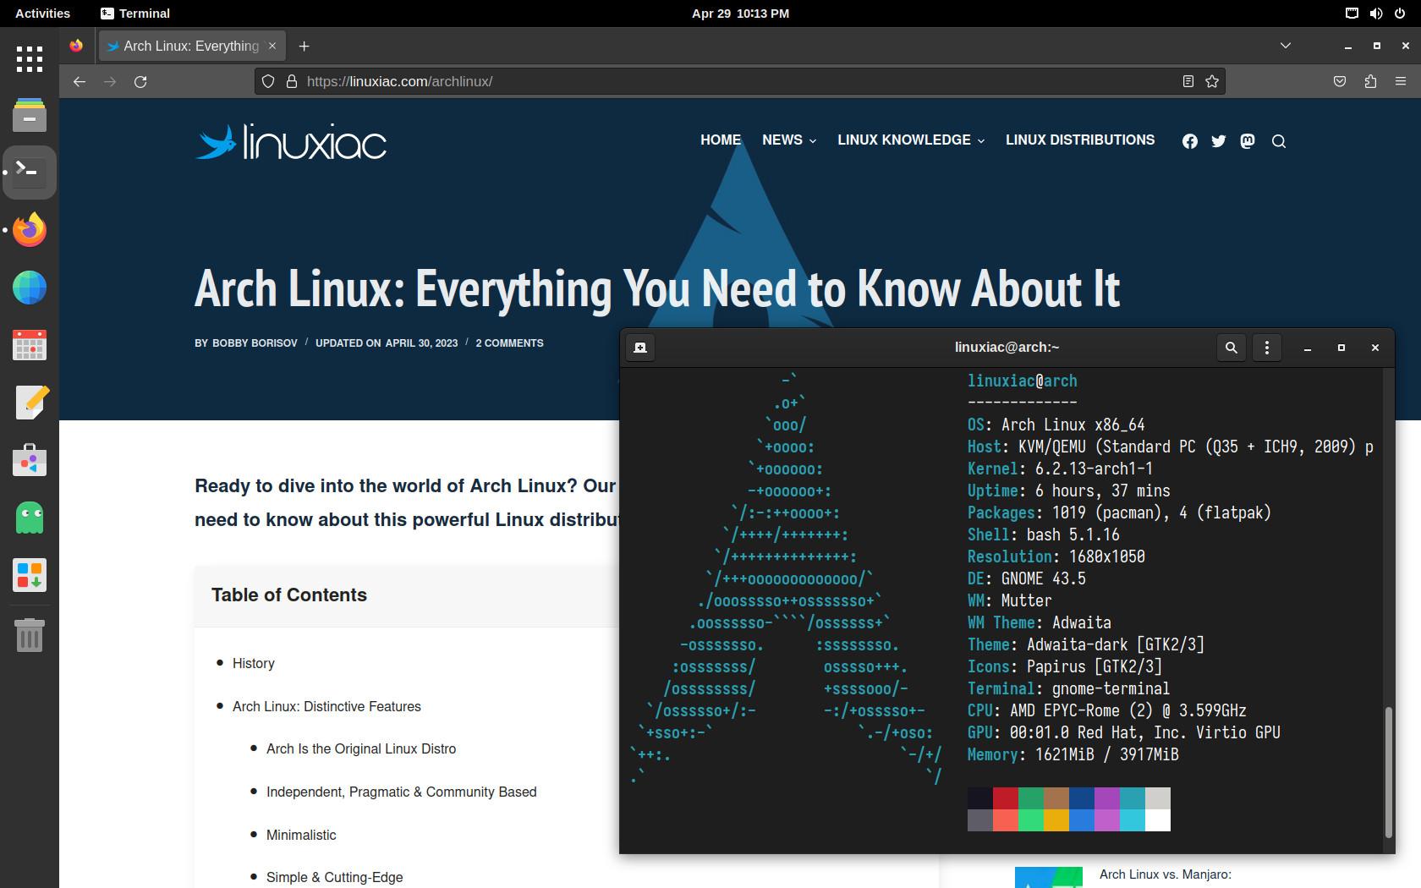Click the red color block in terminal
The height and width of the screenshot is (888, 1421).
click(x=1005, y=798)
